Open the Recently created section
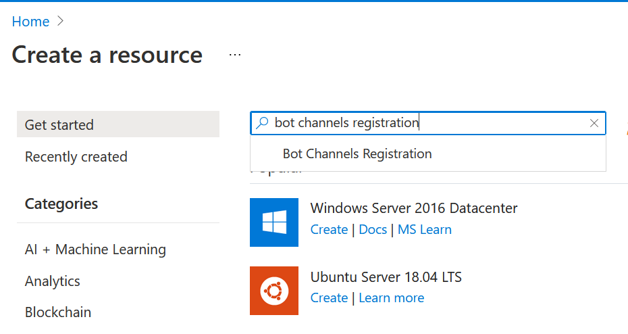Image resolution: width=628 pixels, height=334 pixels. 76,157
